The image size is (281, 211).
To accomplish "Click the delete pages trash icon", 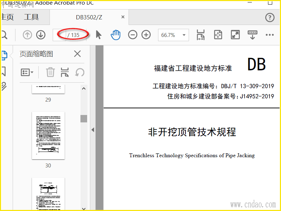I will click(50, 72).
